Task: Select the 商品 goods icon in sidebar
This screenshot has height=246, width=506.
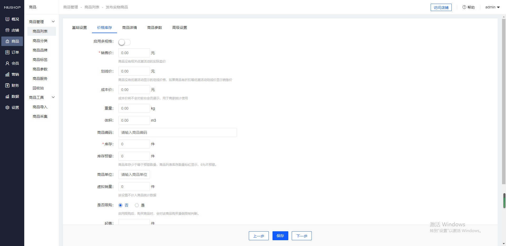Action: pos(7,41)
